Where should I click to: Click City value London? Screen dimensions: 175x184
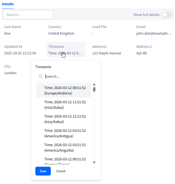10,73
